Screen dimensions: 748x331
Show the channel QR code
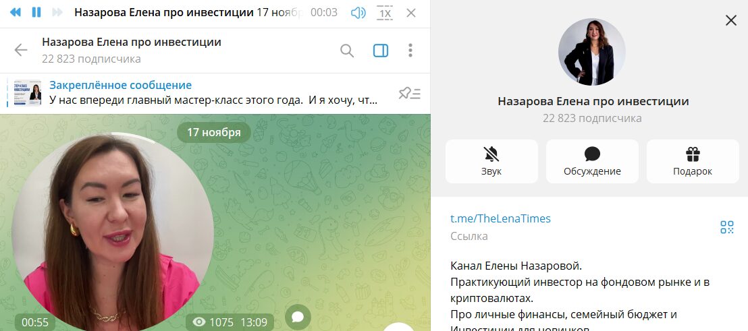pos(726,227)
